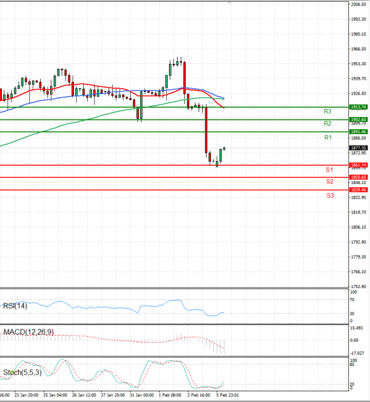Click the 1 Feb 08:00 time label
Screen dimensions: 370x402
[x=169, y=395]
